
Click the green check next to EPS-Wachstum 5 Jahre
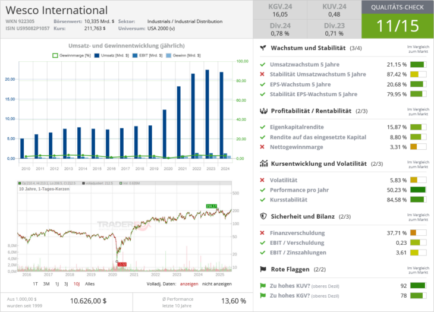pyautogui.click(x=263, y=84)
